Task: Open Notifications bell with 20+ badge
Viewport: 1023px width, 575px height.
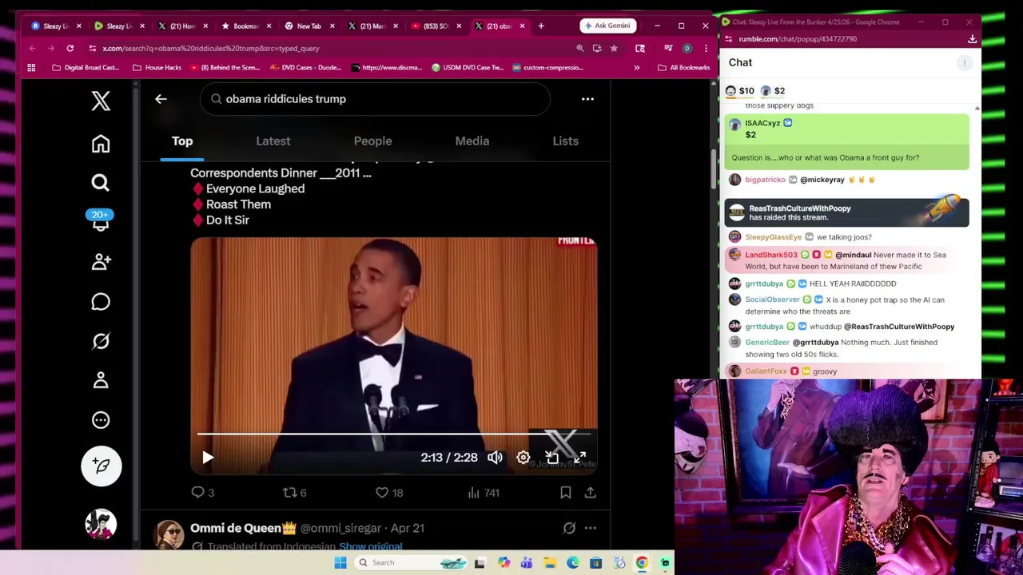Action: click(101, 221)
